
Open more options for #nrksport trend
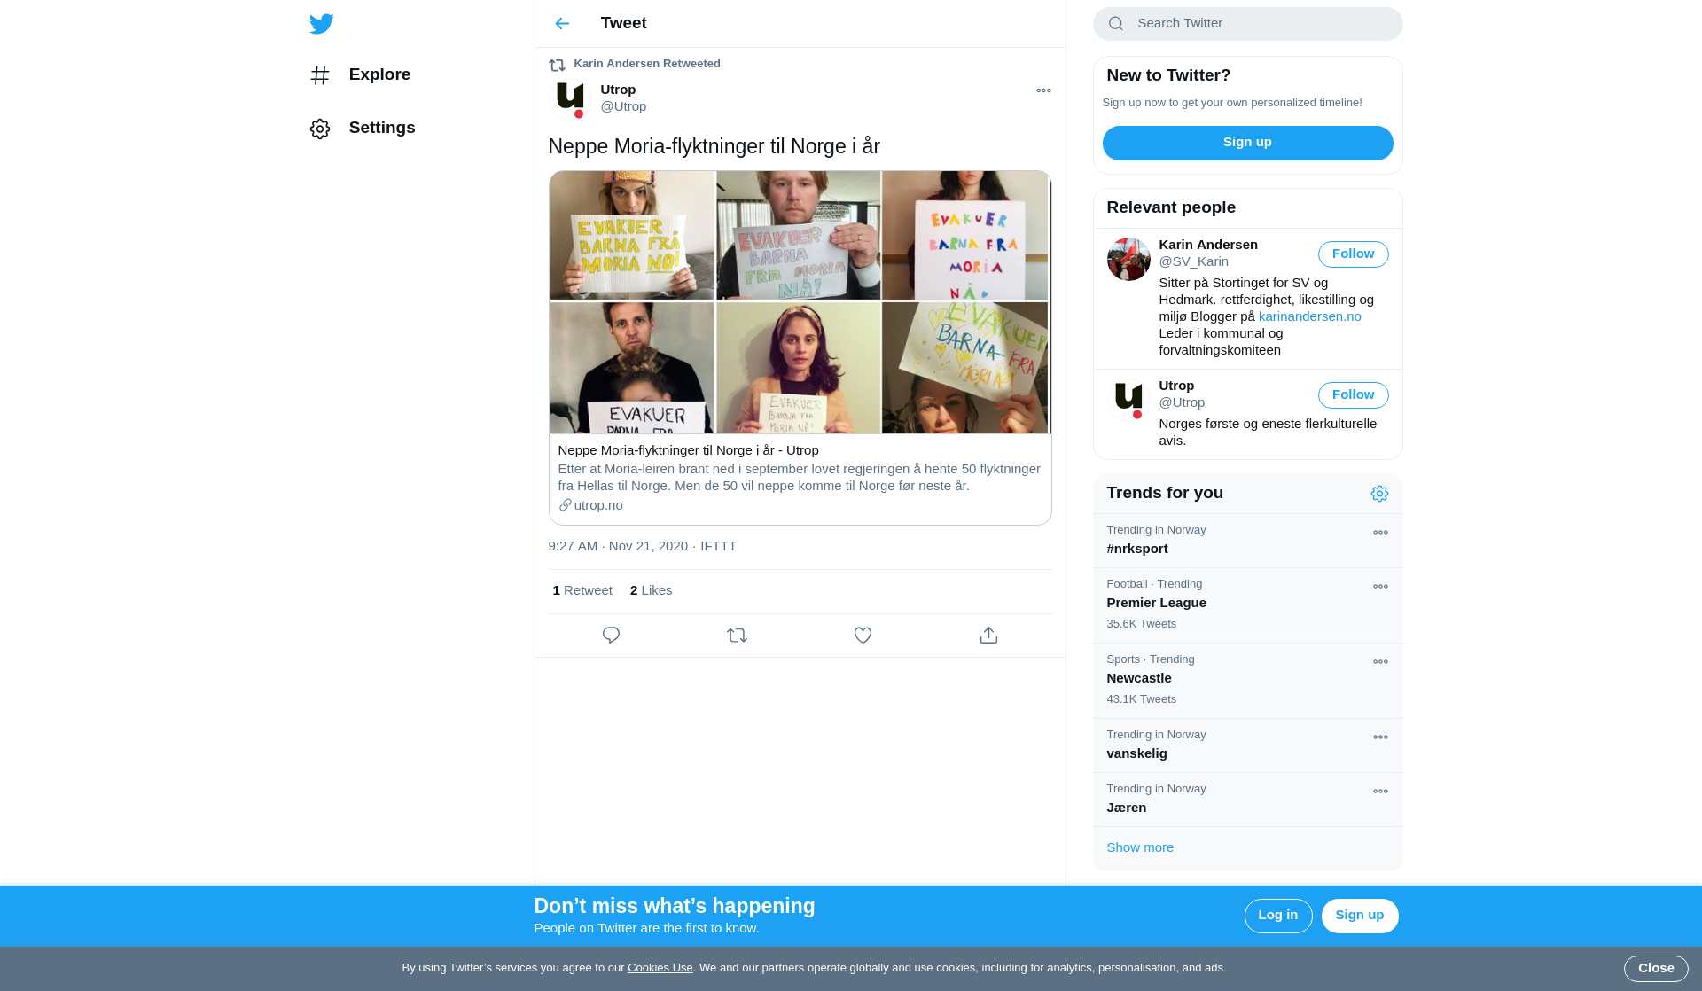pyautogui.click(x=1380, y=533)
